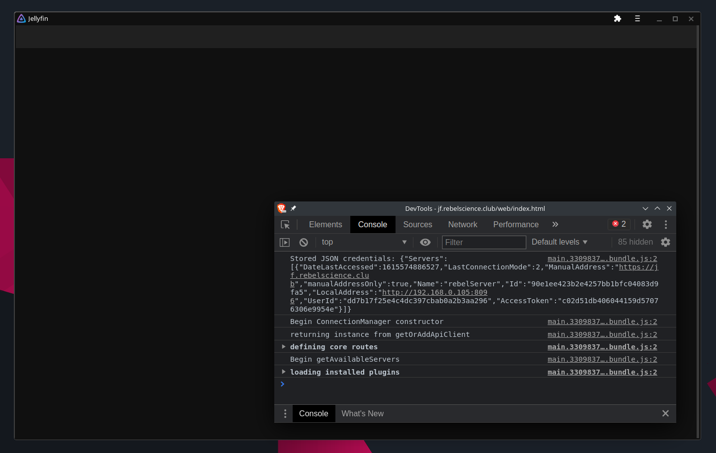The image size is (716, 453).
Task: Open the console sidebar icon
Action: (285, 242)
